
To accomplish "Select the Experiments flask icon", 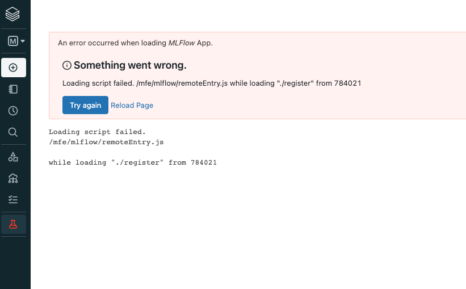I will (x=14, y=224).
